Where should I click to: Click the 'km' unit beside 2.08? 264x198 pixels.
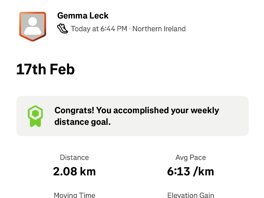tap(87, 171)
